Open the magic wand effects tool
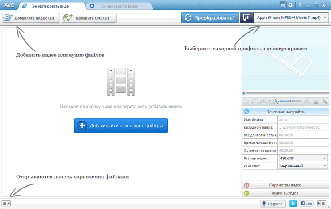Image resolution: width=331 pixels, height=209 pixels. tap(325, 102)
